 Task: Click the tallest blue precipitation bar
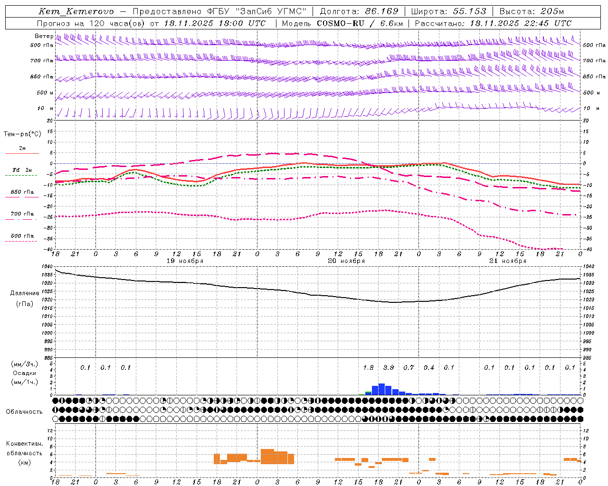pyautogui.click(x=381, y=389)
